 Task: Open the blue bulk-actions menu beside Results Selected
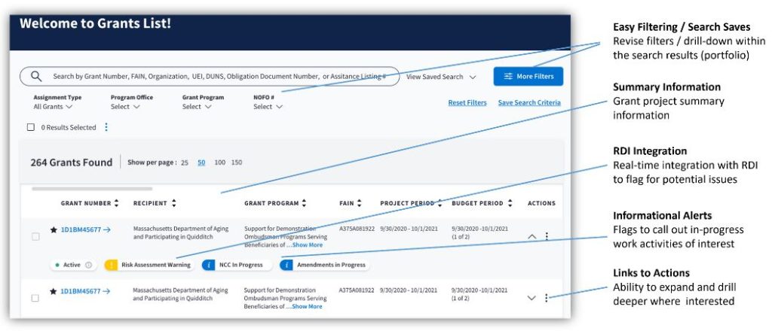coord(106,127)
